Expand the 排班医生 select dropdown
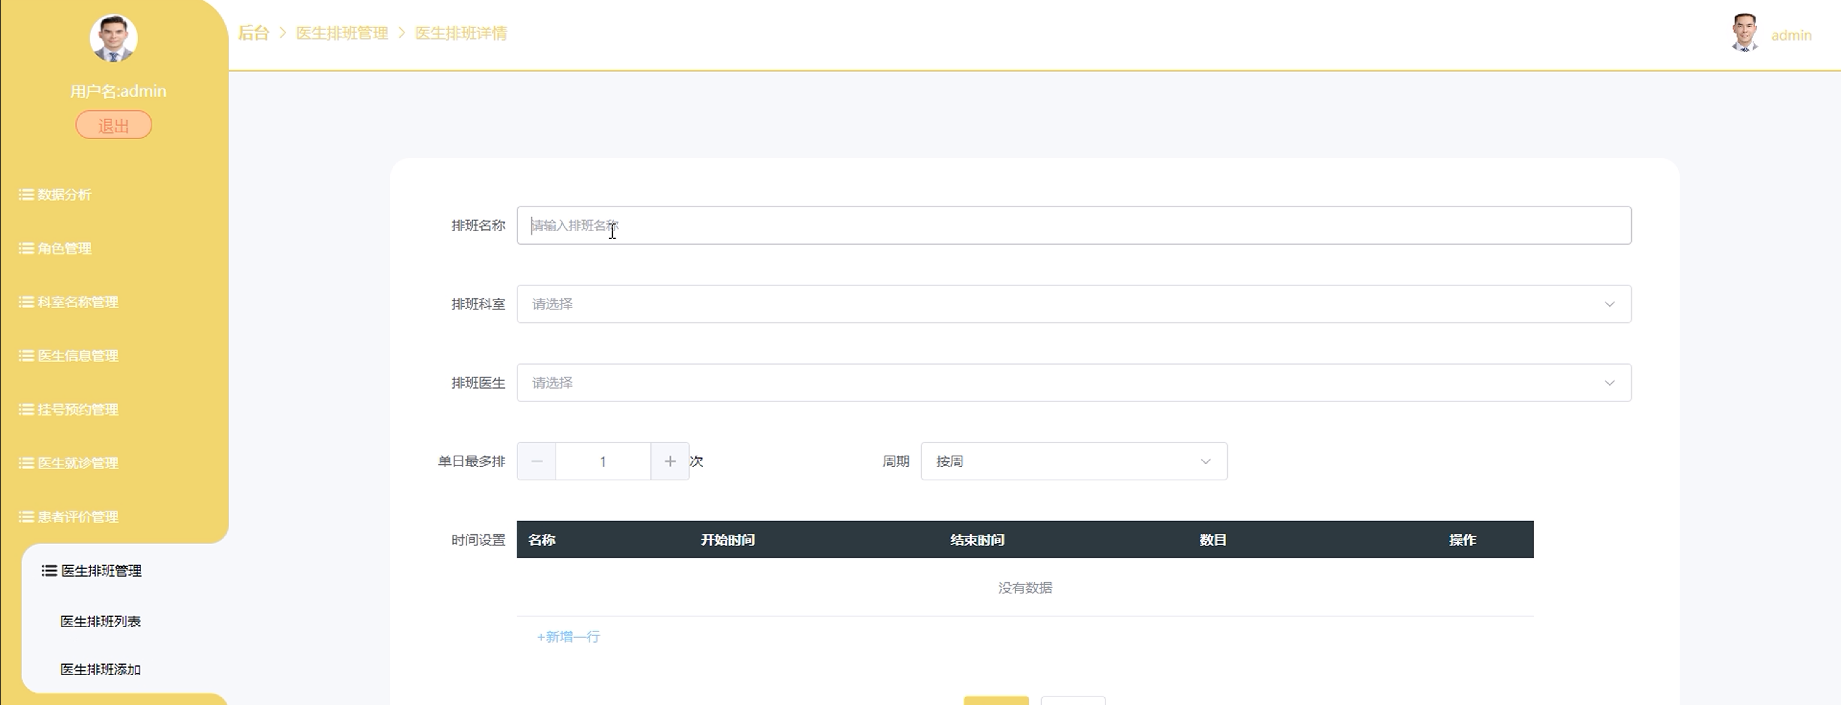The height and width of the screenshot is (705, 1841). coord(1074,383)
